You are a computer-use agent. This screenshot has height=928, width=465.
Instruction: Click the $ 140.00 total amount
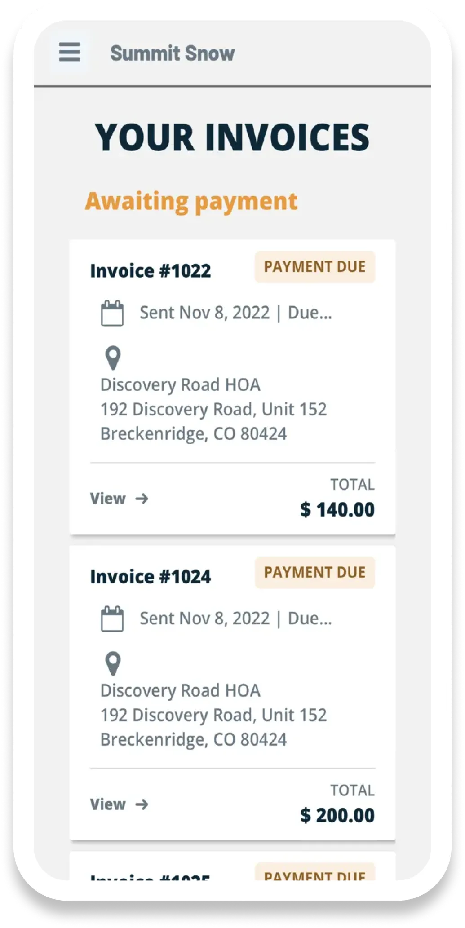[x=337, y=510]
